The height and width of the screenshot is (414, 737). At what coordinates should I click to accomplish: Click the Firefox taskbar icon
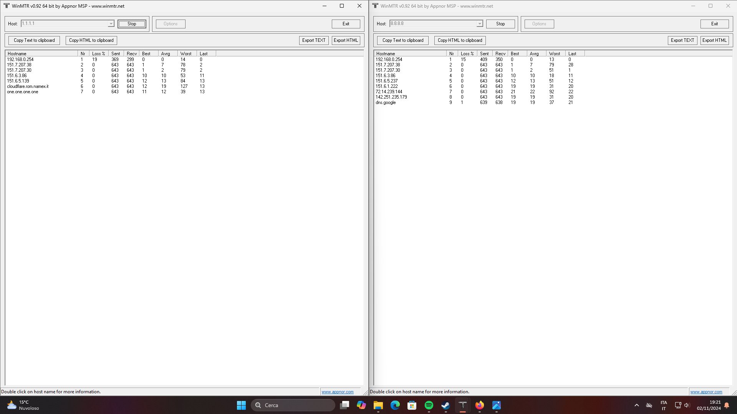coord(479,405)
